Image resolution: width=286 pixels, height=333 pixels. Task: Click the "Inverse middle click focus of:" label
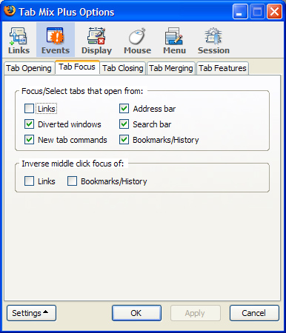[73, 164]
